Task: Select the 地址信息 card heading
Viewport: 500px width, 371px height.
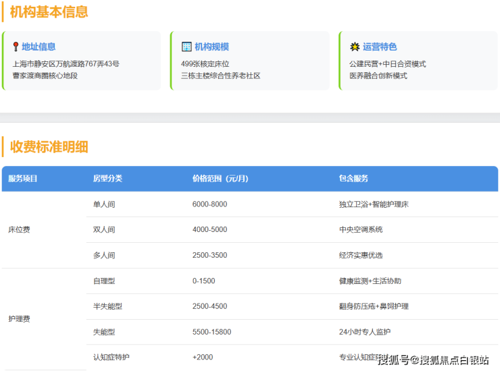Action: coord(39,47)
